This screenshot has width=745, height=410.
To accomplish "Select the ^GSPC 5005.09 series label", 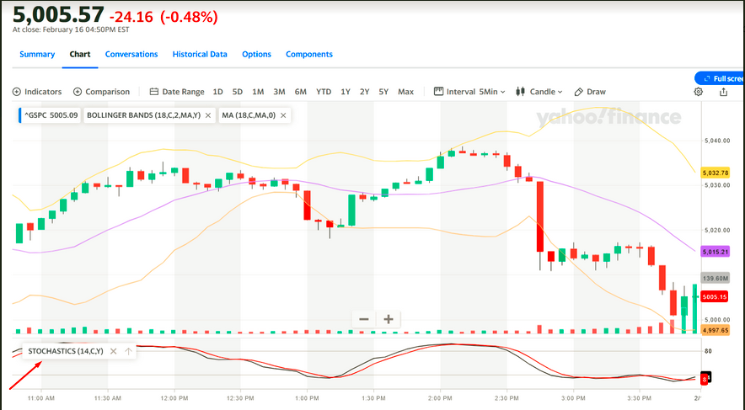I will tap(50, 115).
